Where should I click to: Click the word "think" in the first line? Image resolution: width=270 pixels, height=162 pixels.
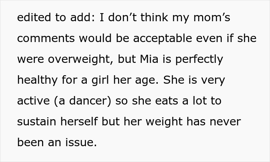click(x=154, y=18)
